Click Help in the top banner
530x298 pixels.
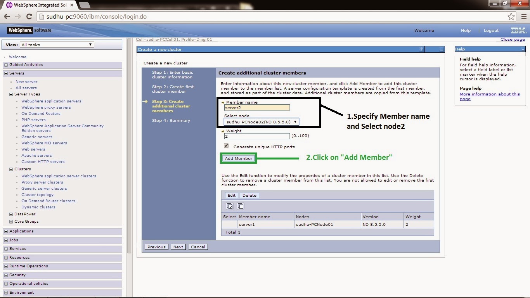(466, 31)
